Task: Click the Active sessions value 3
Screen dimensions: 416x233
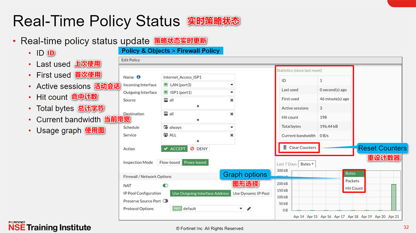Action: tap(321, 108)
